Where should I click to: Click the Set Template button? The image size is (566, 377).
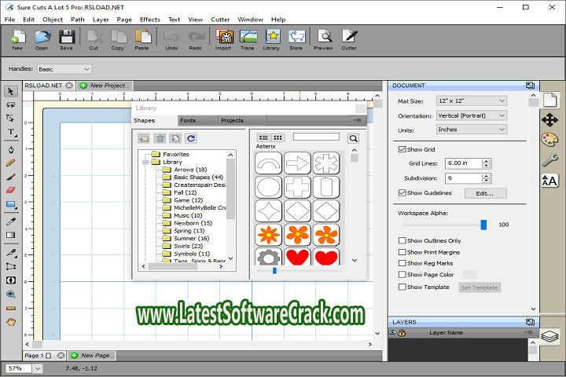(480, 287)
